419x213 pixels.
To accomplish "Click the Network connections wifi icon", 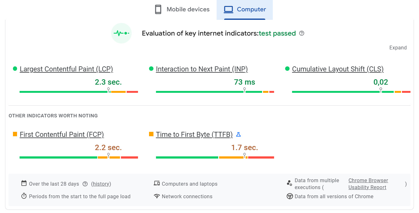I will (157, 196).
